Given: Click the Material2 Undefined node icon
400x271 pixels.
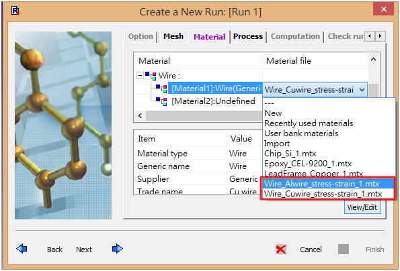Looking at the screenshot, I should click(161, 101).
